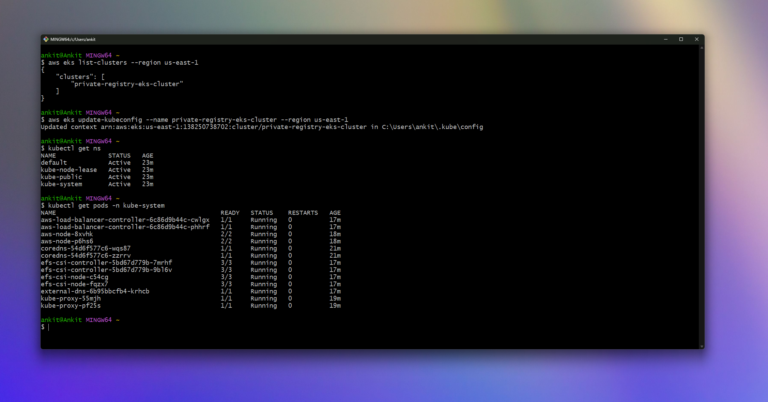Click the kube-system namespace row
Screen dimensions: 768x402
tap(97, 184)
